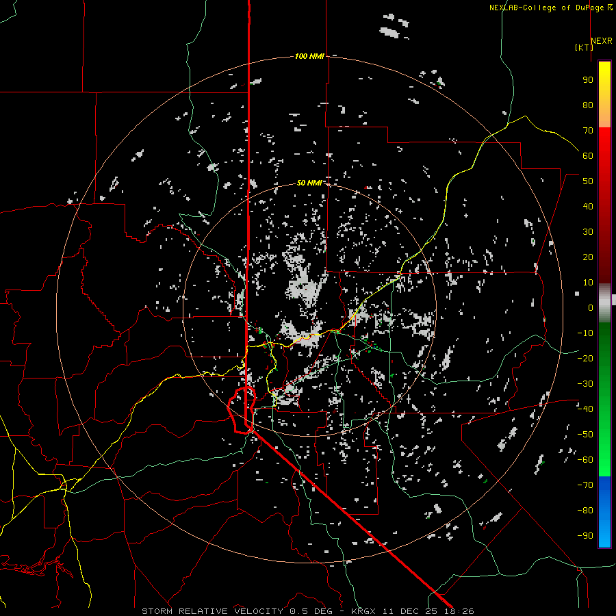The image size is (616, 616).
Task: Click the -60 value on velocity scale
Action: coord(585,460)
